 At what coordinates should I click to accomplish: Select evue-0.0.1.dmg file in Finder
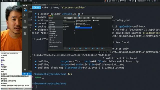point(81,23)
